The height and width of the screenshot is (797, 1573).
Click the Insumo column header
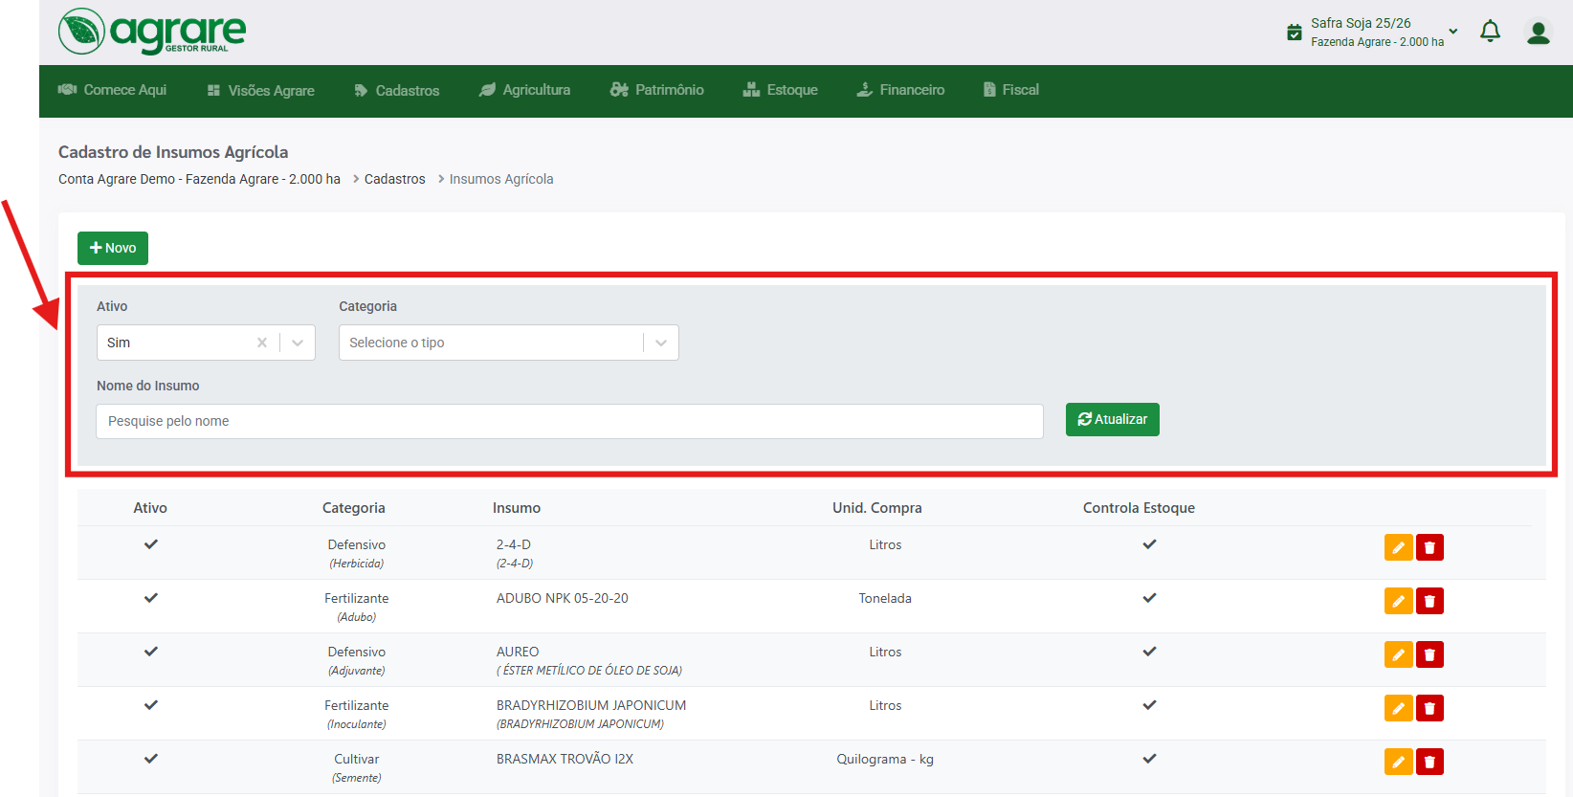(x=517, y=508)
